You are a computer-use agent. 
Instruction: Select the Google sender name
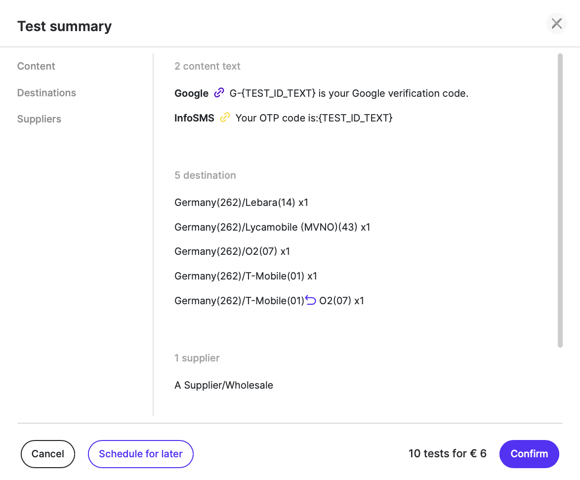click(191, 93)
